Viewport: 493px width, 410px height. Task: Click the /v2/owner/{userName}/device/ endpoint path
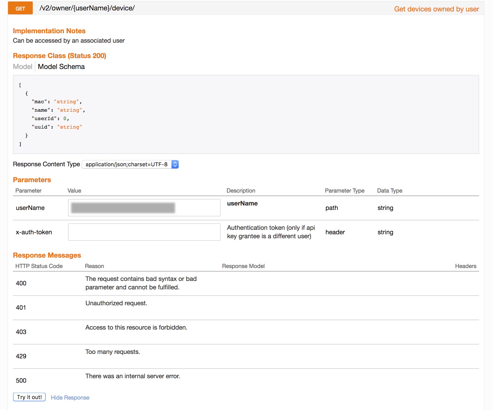87,8
